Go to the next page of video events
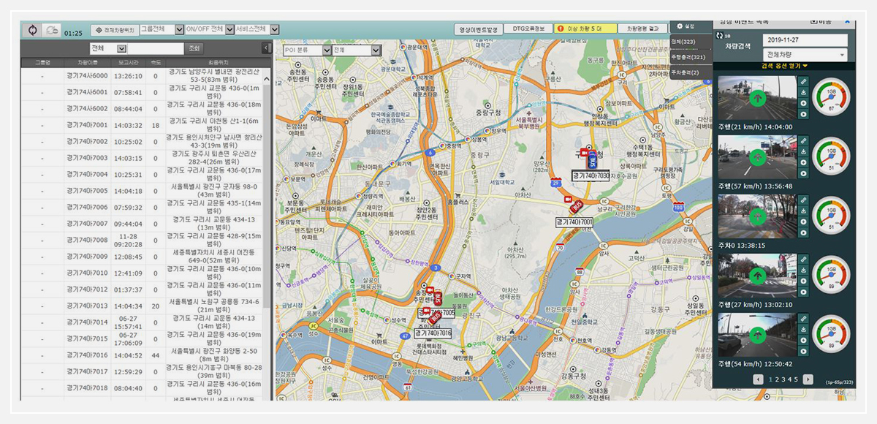This screenshot has width=877, height=424. pyautogui.click(x=808, y=379)
